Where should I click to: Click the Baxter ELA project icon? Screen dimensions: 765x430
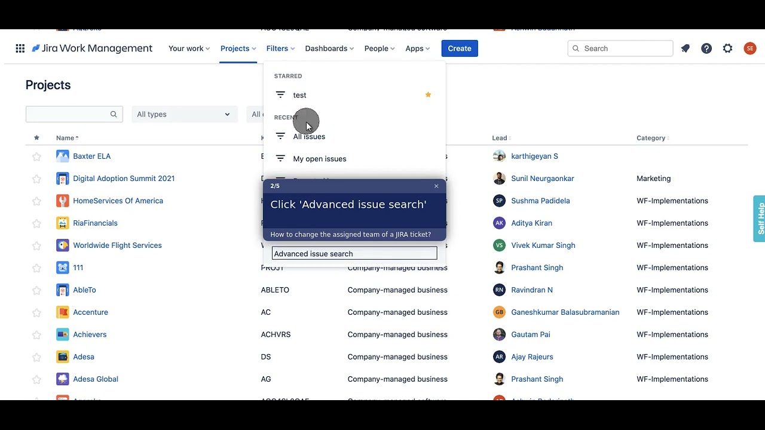tap(63, 156)
